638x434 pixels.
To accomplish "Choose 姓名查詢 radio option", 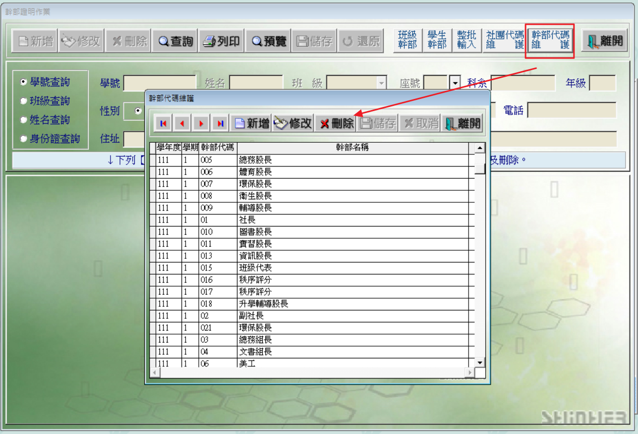I will tap(23, 120).
